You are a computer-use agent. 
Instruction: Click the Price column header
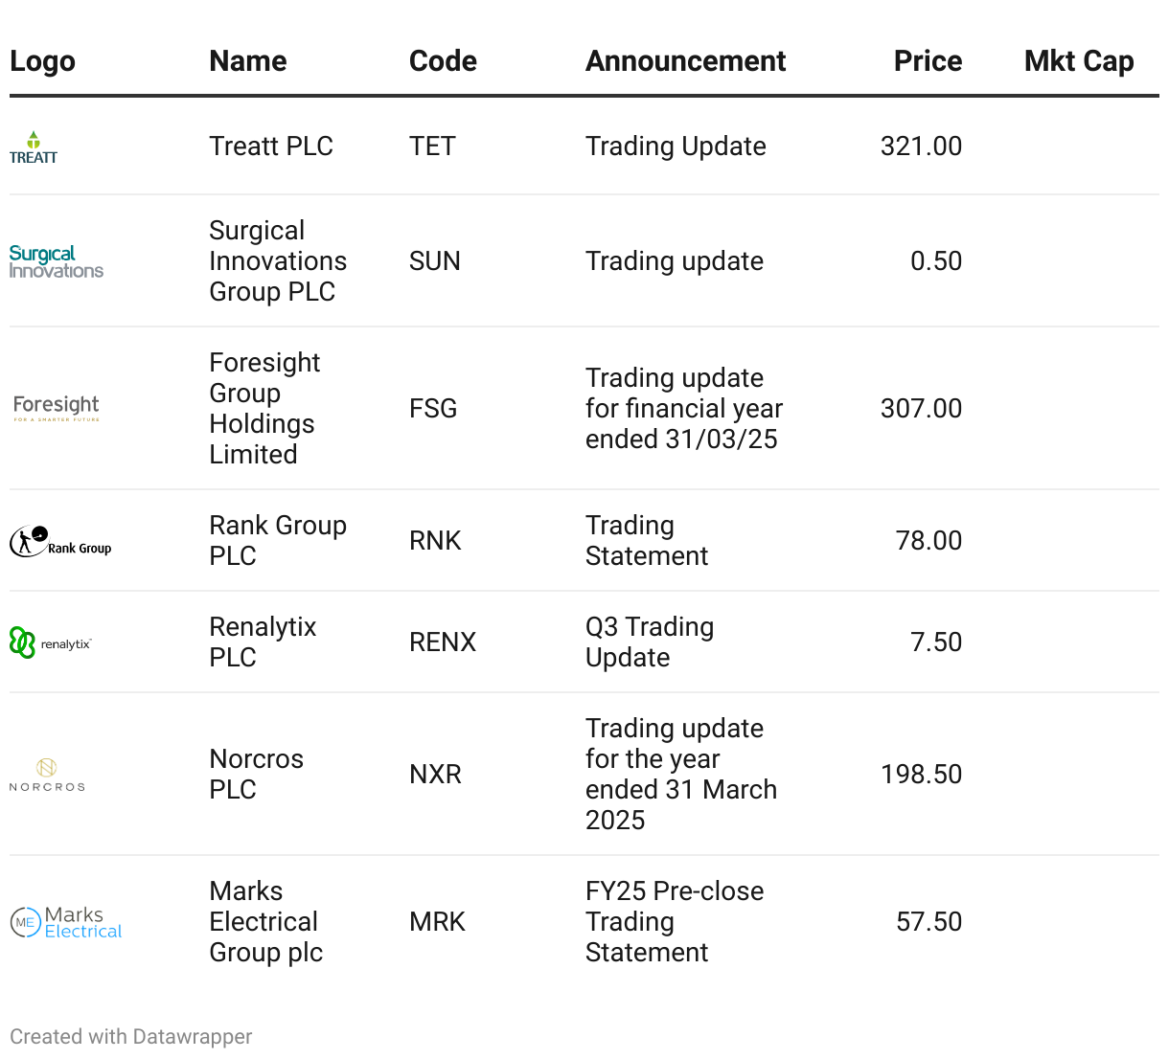click(928, 61)
